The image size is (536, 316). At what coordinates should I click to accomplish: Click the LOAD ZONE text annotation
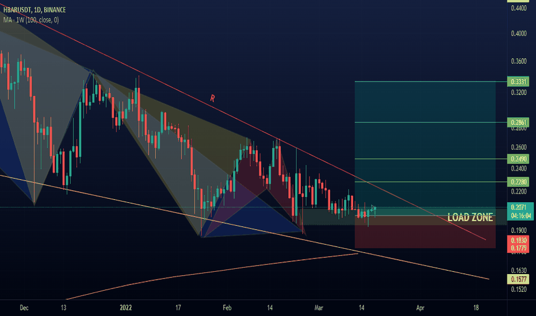tap(470, 217)
